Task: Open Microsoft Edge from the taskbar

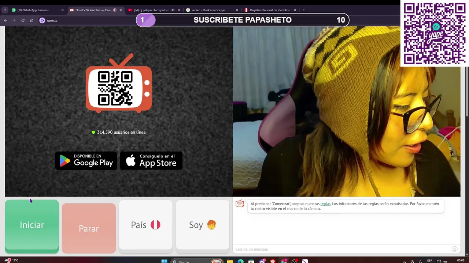Action: [x=240, y=262]
